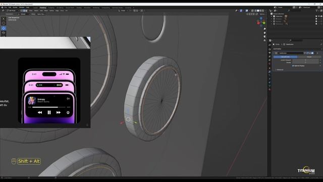The image size is (323, 182).
Task: Open the Object Constraints properties tab
Action: tap(270, 82)
